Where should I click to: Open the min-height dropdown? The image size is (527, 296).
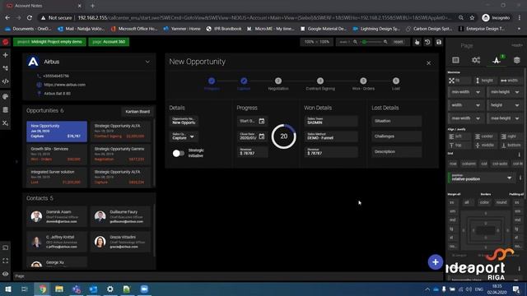tap(505, 92)
